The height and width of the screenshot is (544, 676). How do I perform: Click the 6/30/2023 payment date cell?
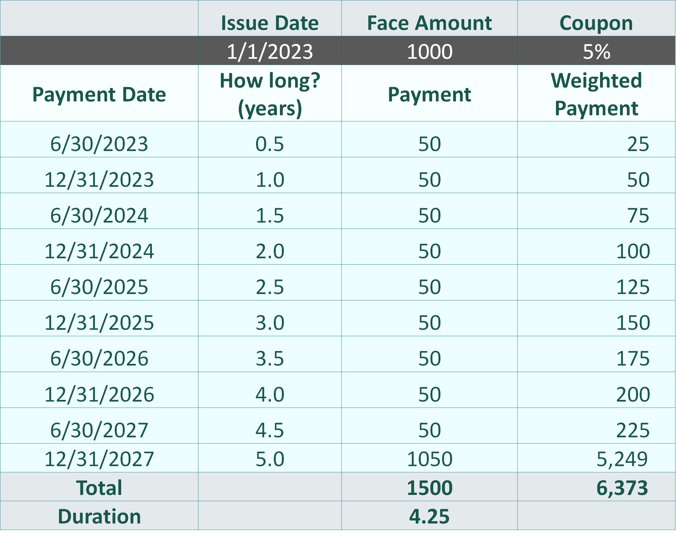[x=99, y=139]
